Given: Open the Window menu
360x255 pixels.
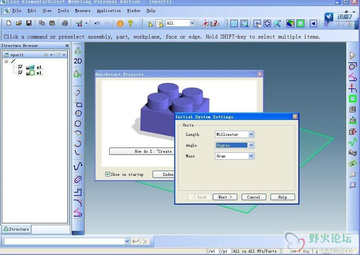Looking at the screenshot, I should (133, 10).
